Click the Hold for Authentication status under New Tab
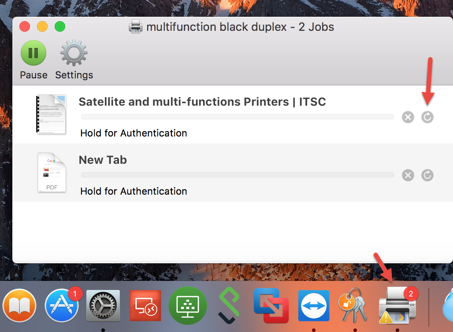453x332 pixels. pos(134,191)
